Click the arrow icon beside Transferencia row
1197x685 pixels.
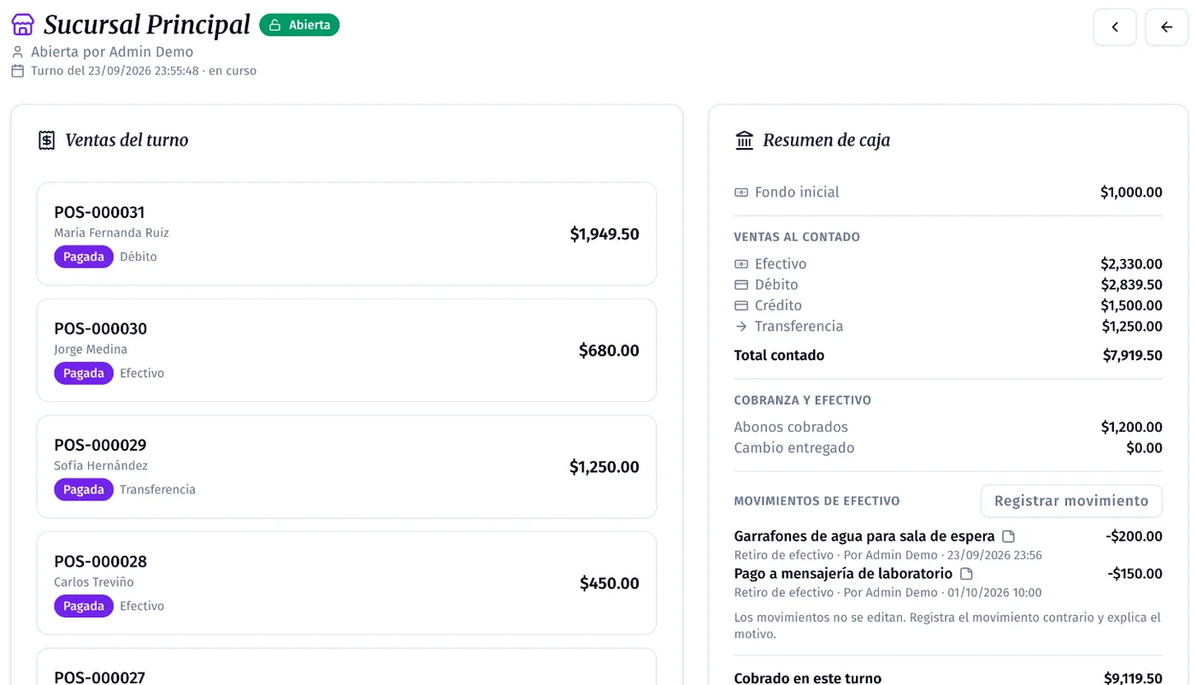tap(741, 326)
